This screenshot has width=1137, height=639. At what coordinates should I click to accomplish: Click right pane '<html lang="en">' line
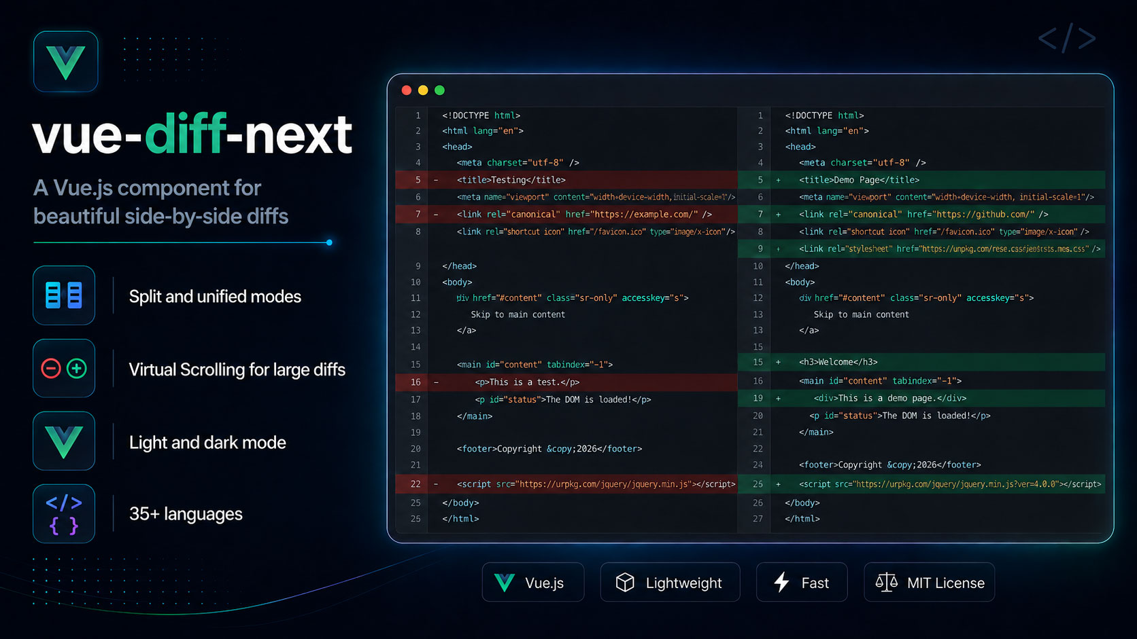827,131
